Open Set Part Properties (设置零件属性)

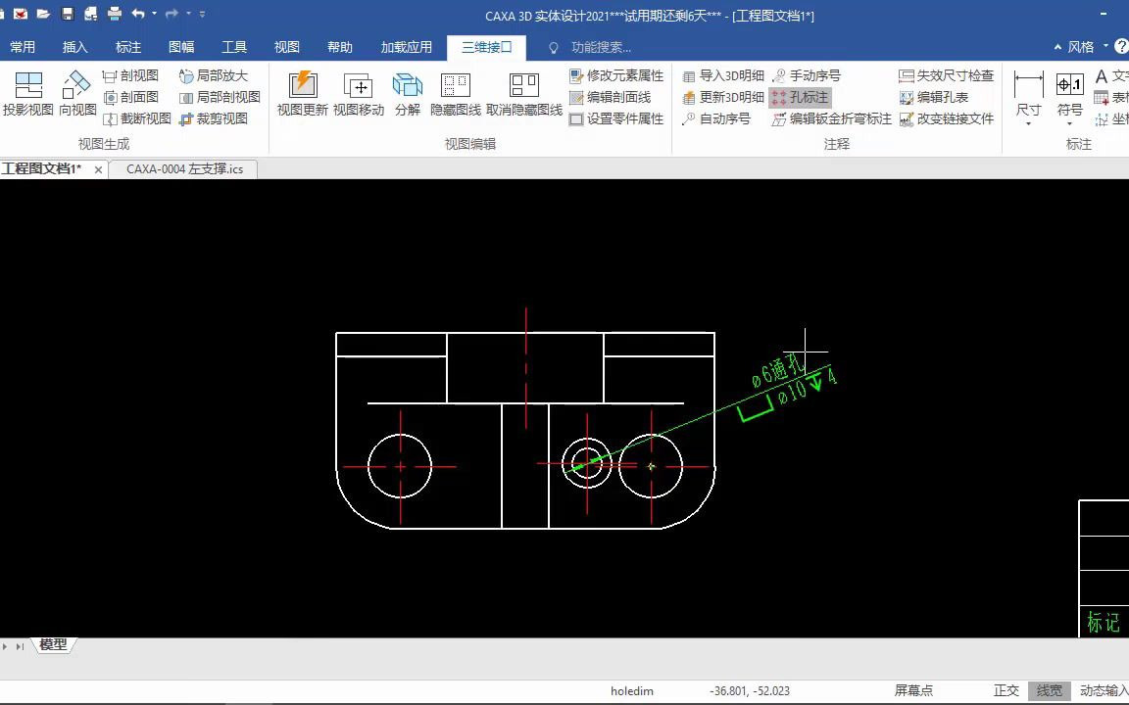point(616,118)
